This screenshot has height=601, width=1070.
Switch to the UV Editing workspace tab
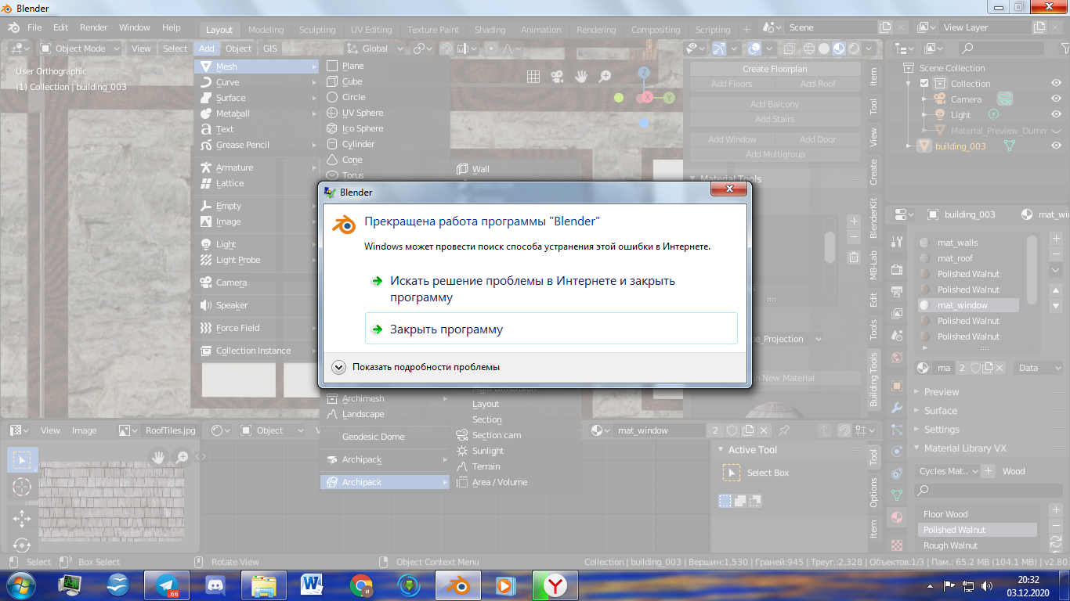(371, 30)
